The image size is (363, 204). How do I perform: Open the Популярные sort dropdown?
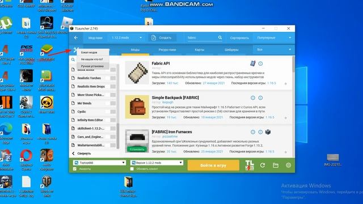point(274,38)
